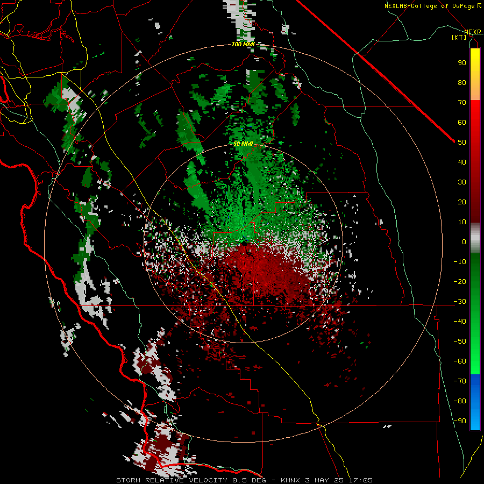Click the "[KT]" units label above legend
This screenshot has width=484, height=484.
[x=459, y=37]
